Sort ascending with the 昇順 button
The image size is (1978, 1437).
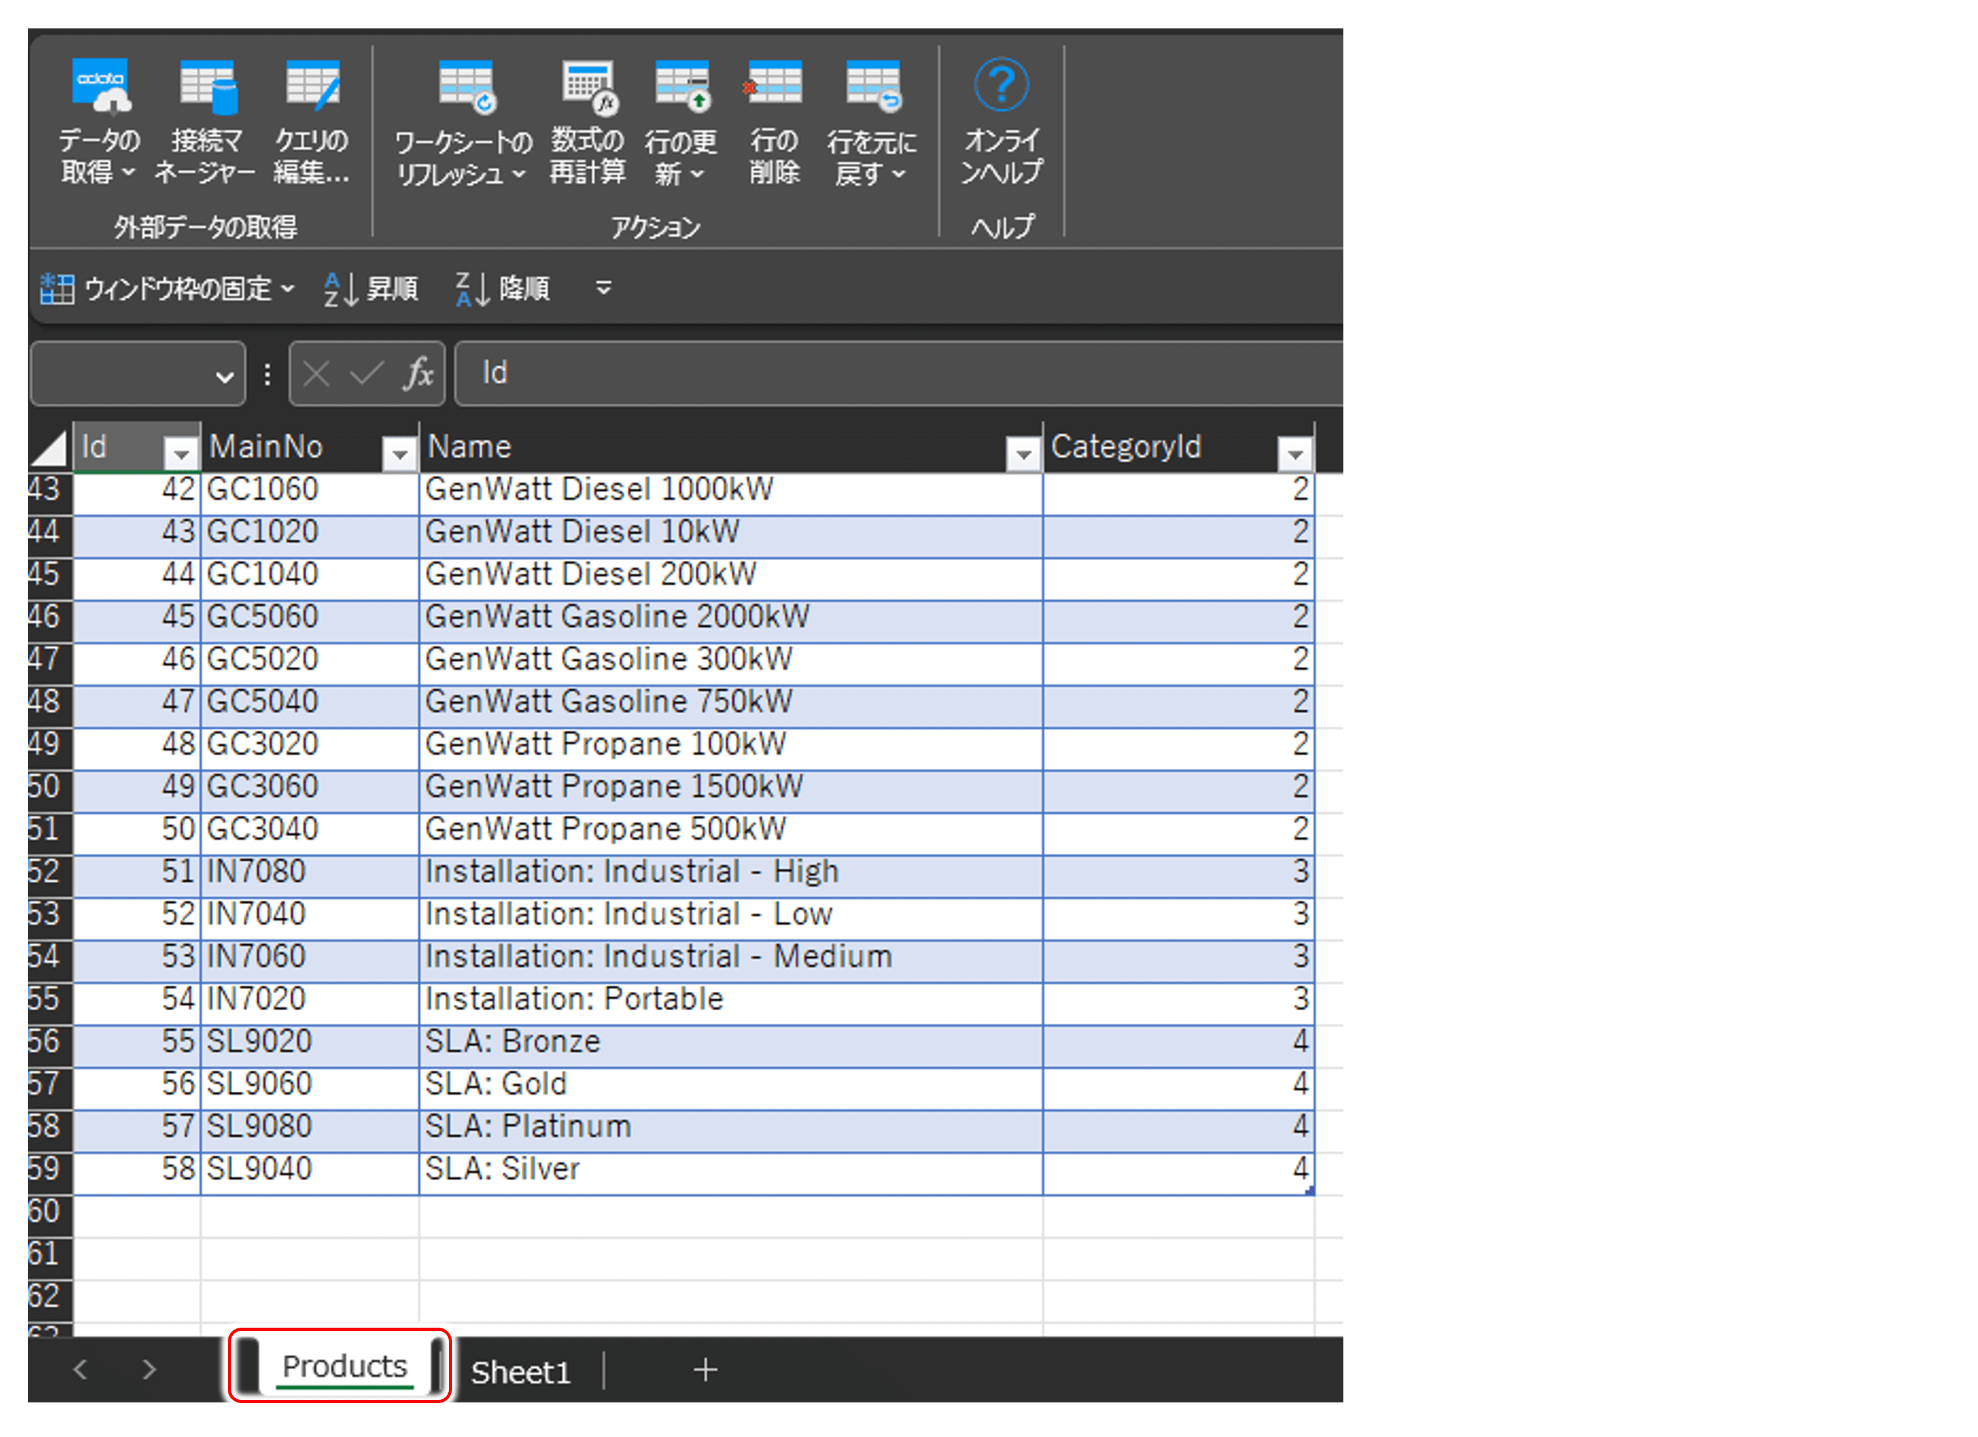(372, 289)
